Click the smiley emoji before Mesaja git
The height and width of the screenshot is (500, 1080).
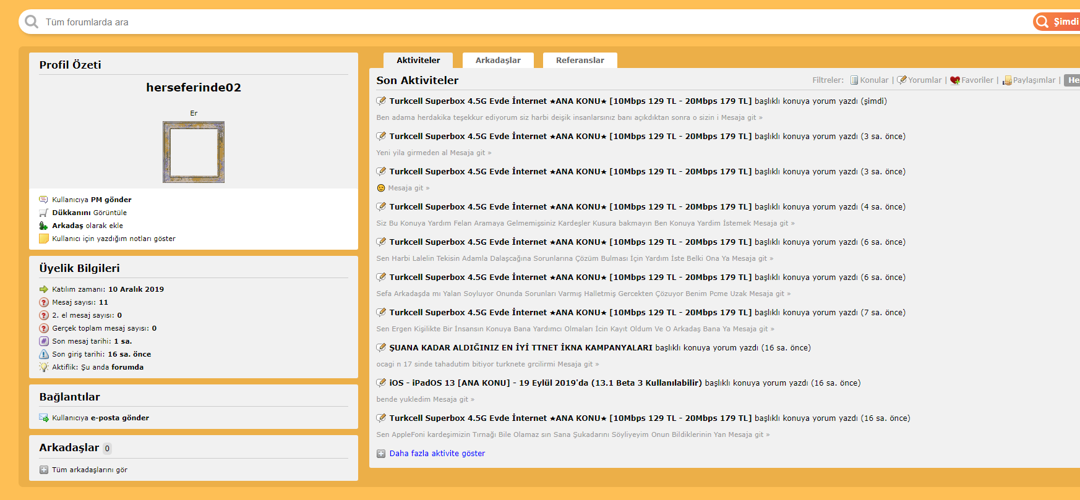pyautogui.click(x=381, y=188)
